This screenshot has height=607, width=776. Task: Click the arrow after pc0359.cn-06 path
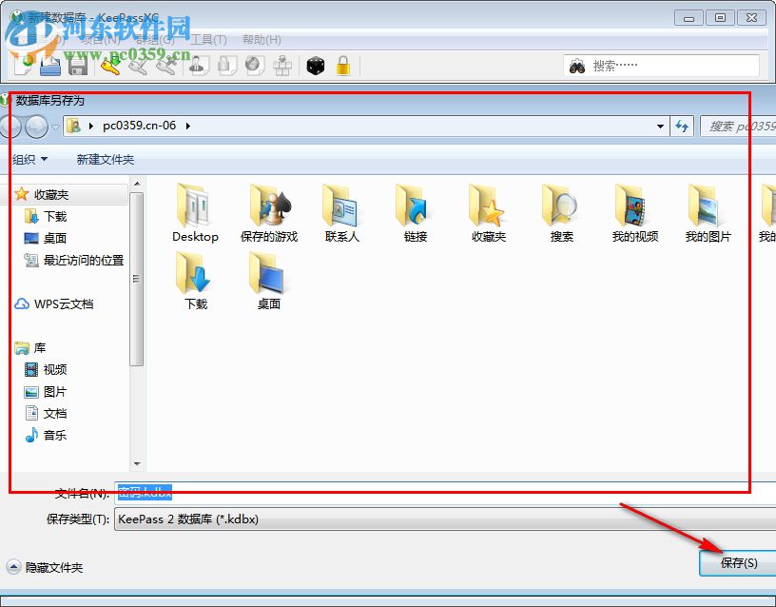point(188,127)
